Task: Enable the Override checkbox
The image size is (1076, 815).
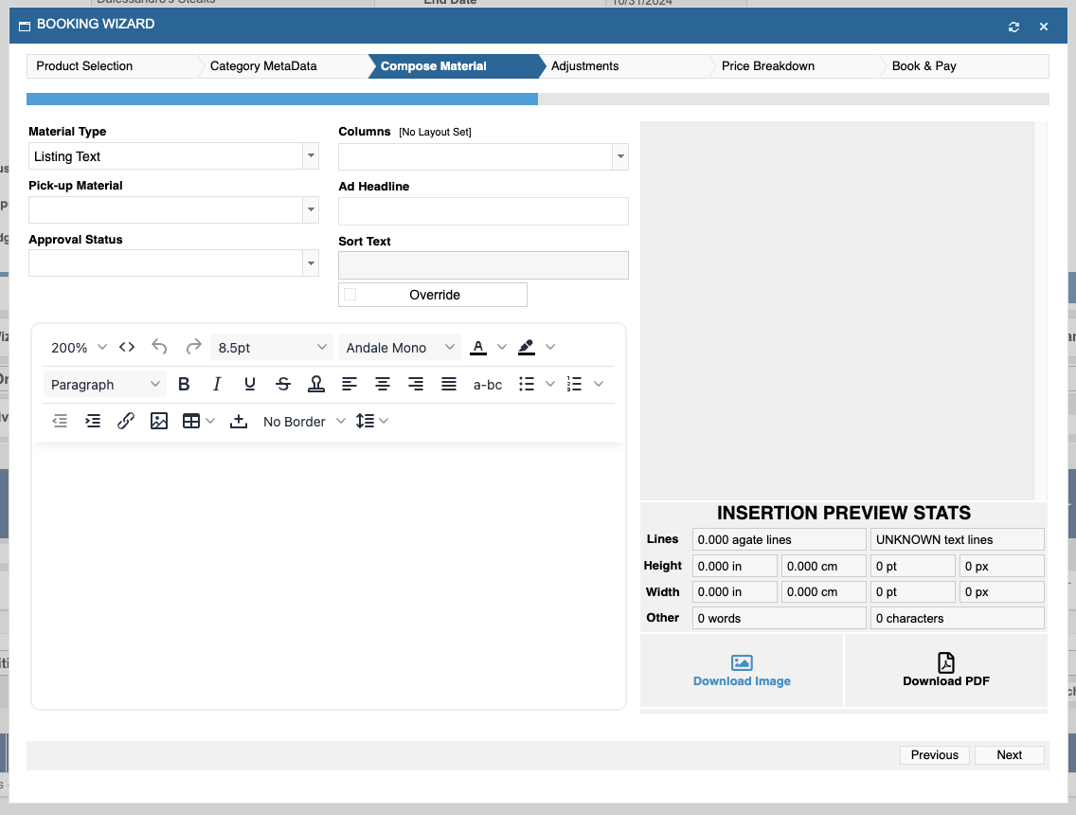Action: [x=350, y=295]
